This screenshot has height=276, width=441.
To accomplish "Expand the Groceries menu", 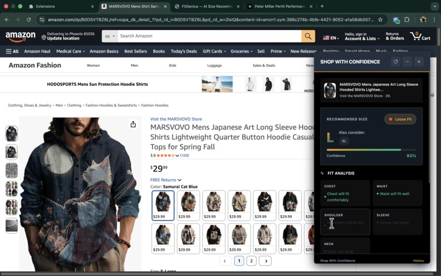I will pyautogui.click(x=242, y=51).
